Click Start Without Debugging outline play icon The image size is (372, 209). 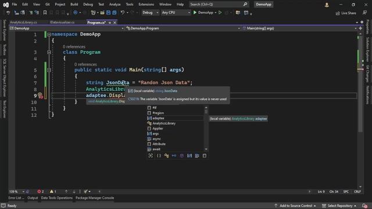click(x=220, y=12)
